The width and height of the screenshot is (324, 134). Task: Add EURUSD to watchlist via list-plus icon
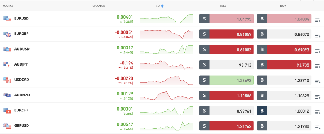pyautogui.click(x=318, y=20)
